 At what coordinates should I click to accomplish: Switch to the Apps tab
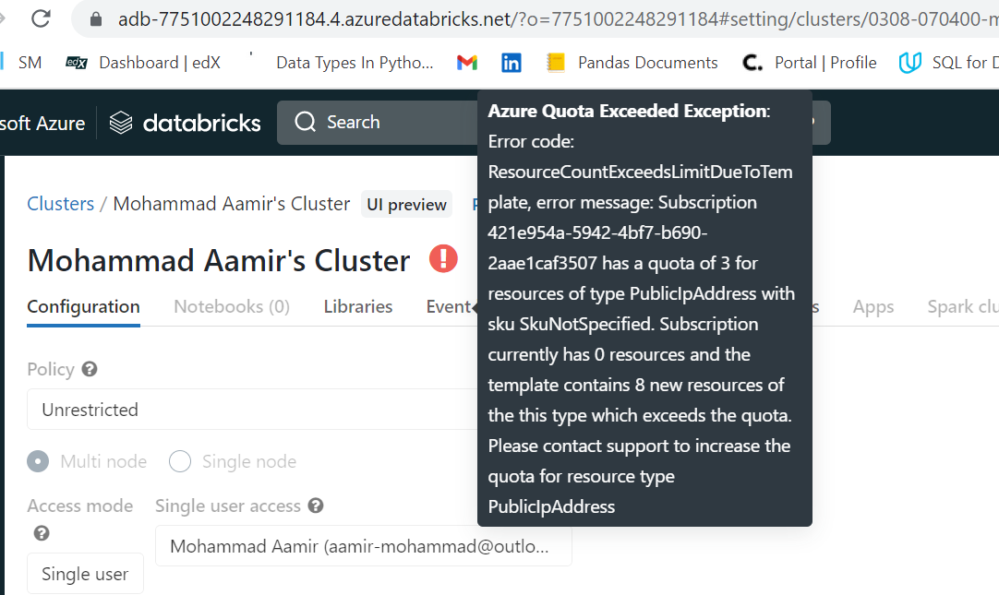click(873, 307)
